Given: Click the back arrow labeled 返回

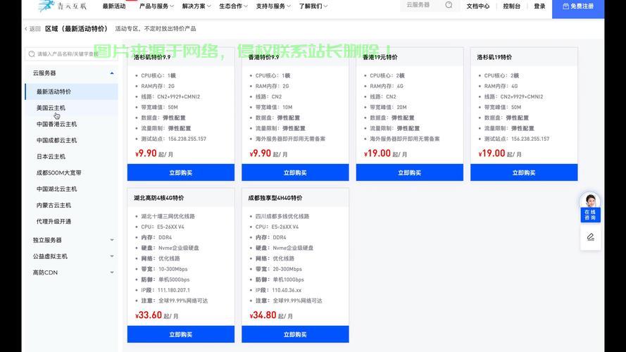Looking at the screenshot, I should click(33, 29).
